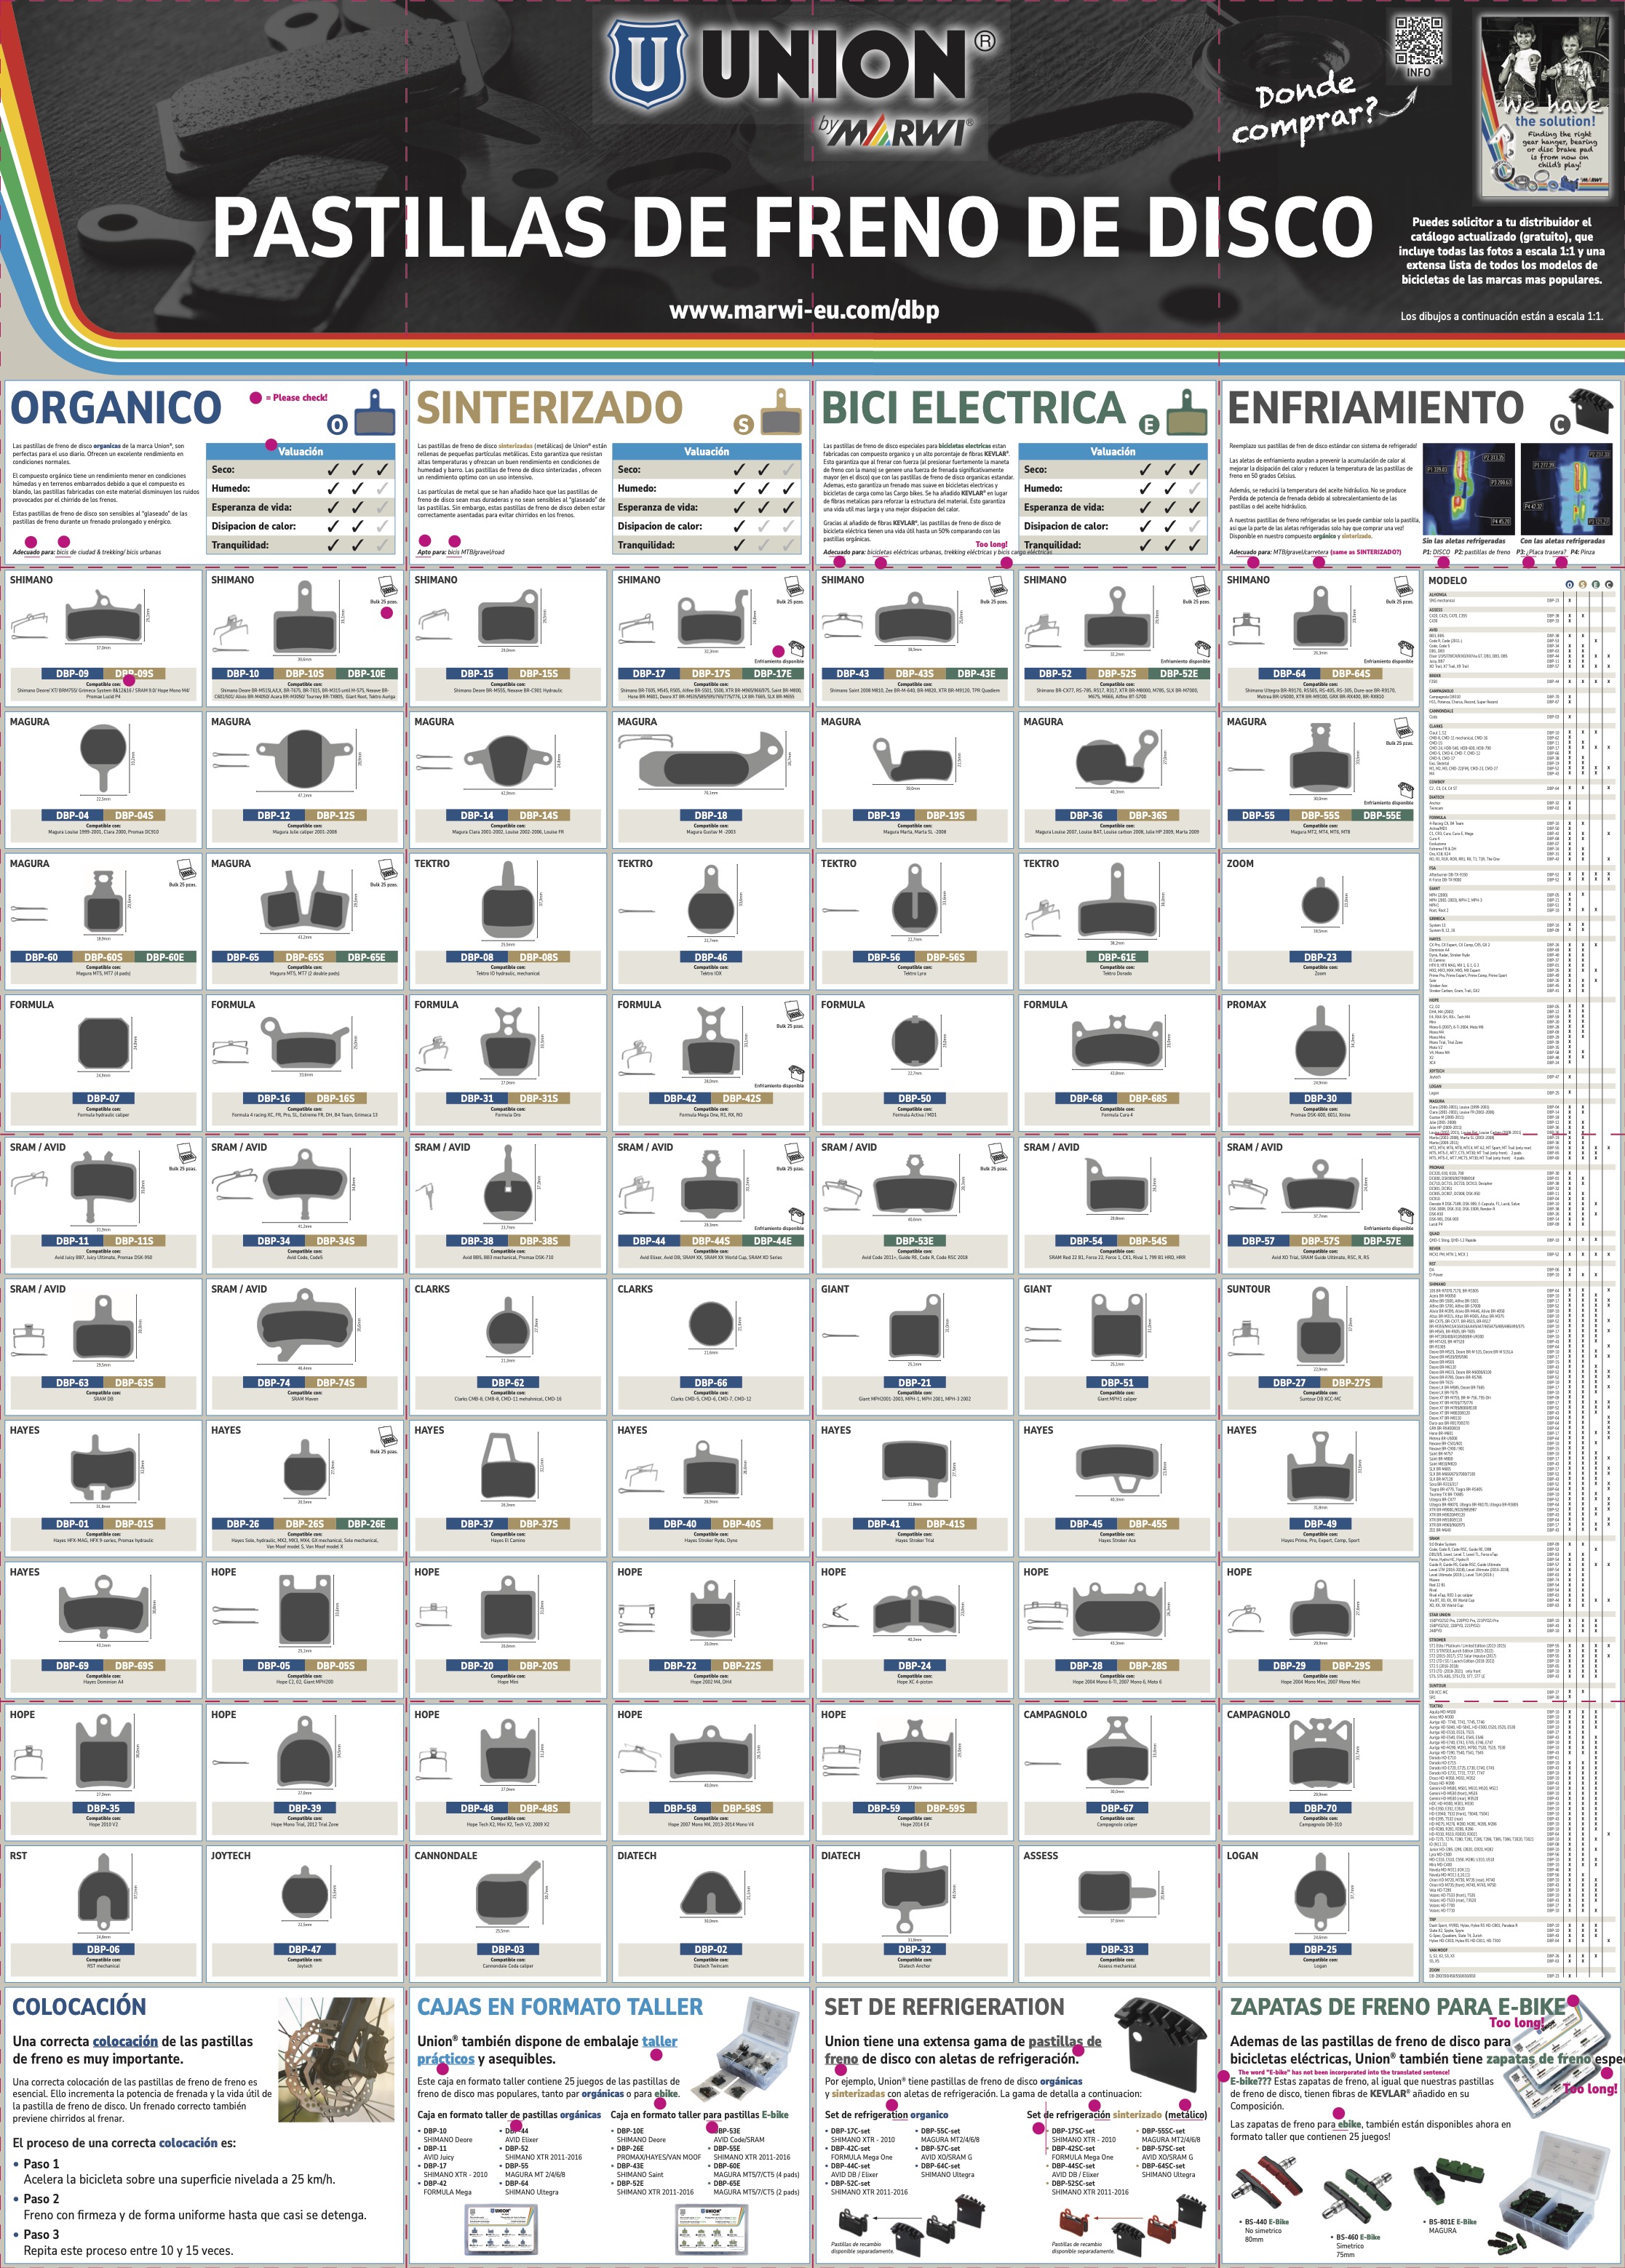Select the BICI ELECTRICA section heading
Viewport: 1625px width, 2268px height.
click(974, 407)
